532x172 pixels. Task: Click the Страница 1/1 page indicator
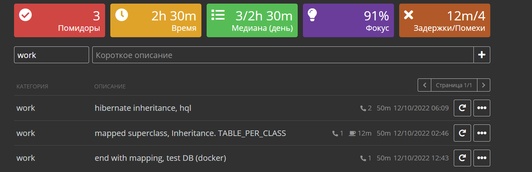point(454,85)
